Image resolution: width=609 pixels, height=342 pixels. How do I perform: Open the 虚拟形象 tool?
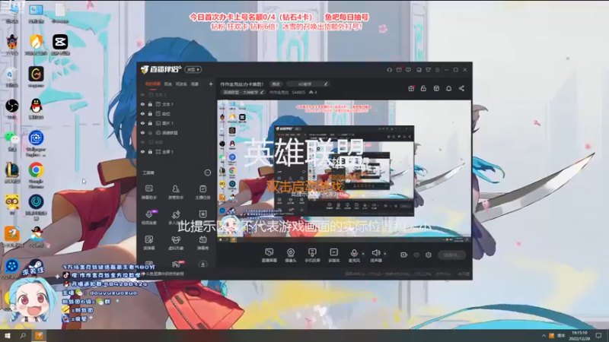[176, 242]
